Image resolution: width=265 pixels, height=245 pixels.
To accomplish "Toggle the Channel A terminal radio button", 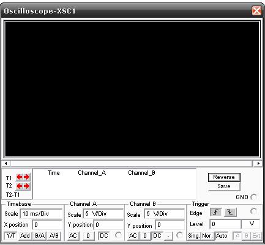I will [118, 235].
